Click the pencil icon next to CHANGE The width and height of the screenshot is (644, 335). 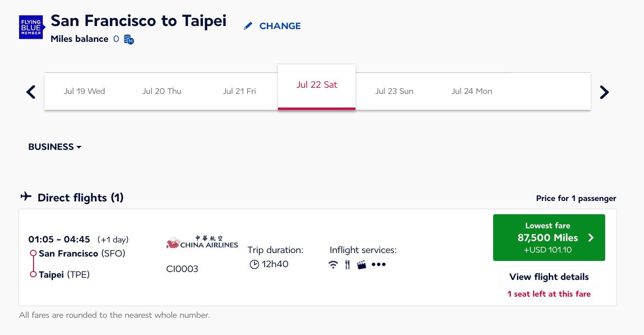tap(248, 26)
